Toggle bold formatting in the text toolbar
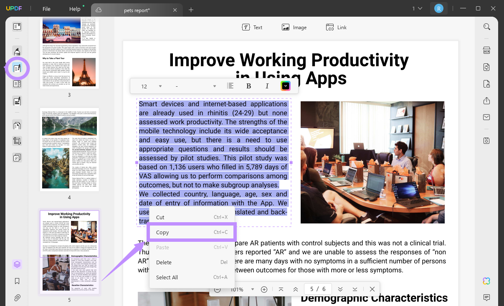The height and width of the screenshot is (306, 504). click(248, 86)
